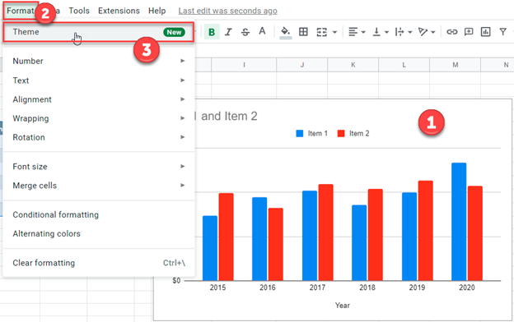Viewport: 514px width, 322px height.
Task: Click the 2015 axis label
Action: (x=217, y=287)
